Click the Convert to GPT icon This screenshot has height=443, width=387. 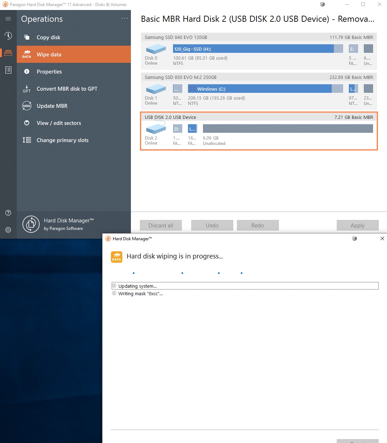click(27, 89)
